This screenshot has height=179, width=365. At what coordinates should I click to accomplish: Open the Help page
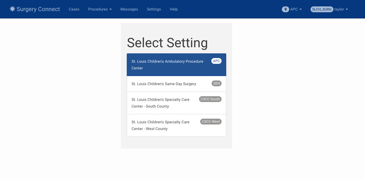click(x=174, y=9)
